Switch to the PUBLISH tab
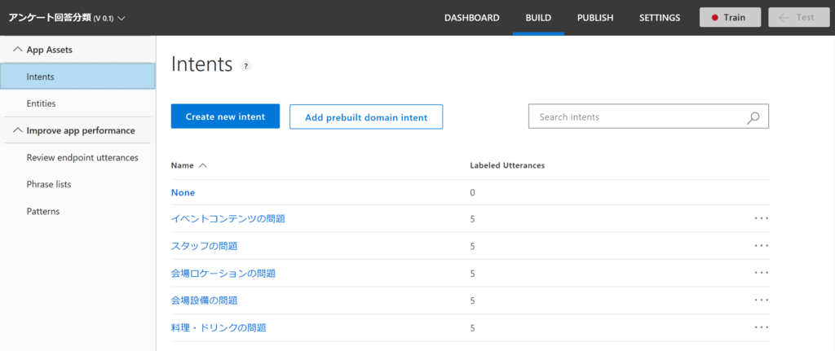This screenshot has height=351, width=835. 595,18
